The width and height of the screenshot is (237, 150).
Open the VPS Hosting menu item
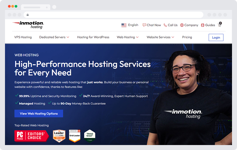[x=23, y=37]
